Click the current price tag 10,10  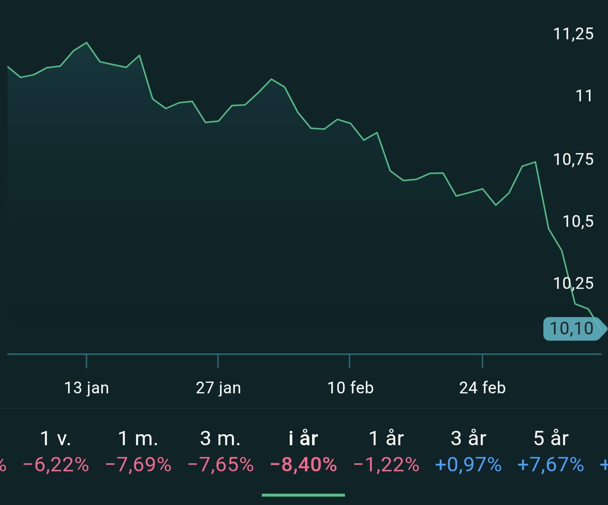(x=572, y=329)
